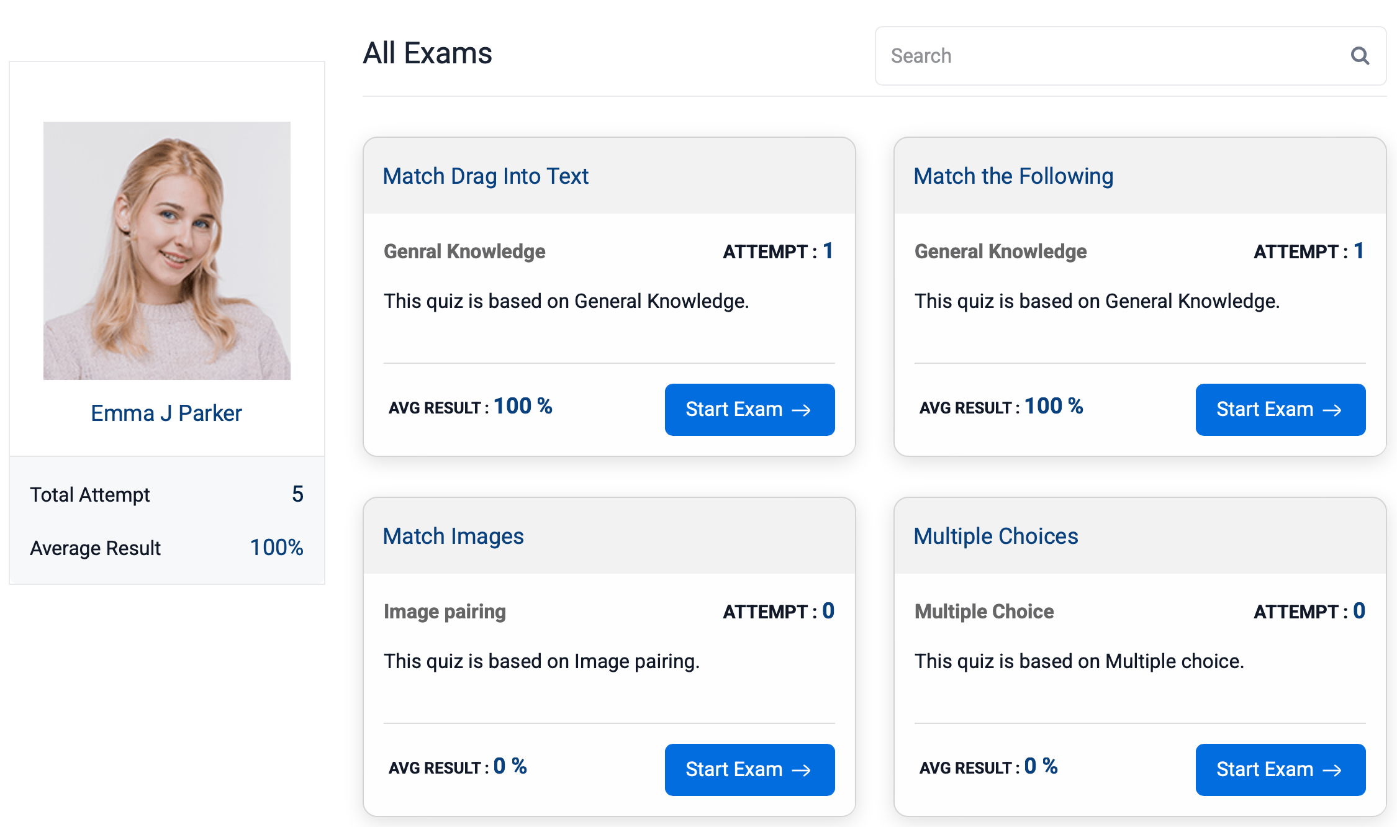Click Emma J Parker's profile photo
Screen dimensions: 1397x827
point(166,250)
